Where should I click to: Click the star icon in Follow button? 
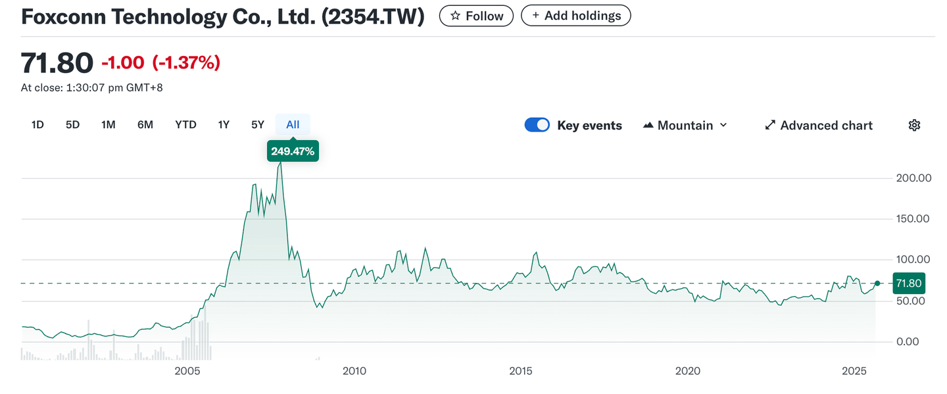point(455,16)
